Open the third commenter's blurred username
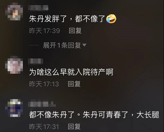The image size is (164, 132). (x=42, y=104)
